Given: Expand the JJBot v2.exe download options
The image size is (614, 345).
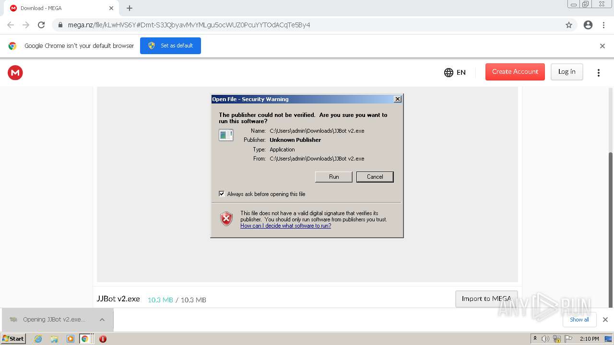Looking at the screenshot, I should coord(102,320).
